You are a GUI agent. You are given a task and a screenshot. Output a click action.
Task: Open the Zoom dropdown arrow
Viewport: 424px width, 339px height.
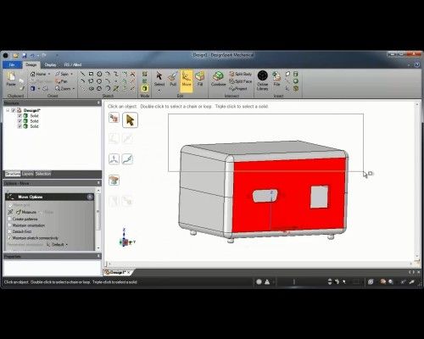tap(74, 89)
